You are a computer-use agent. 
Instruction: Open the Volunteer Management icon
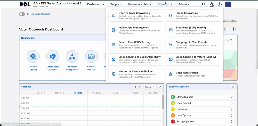(72, 56)
